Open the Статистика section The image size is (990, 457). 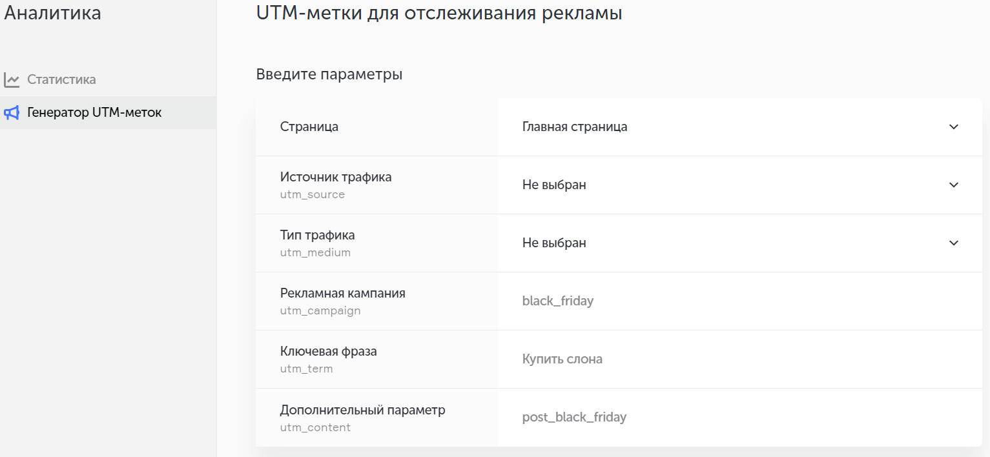pos(61,80)
